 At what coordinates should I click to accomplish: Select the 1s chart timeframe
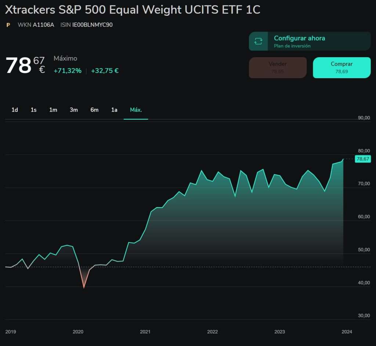point(33,110)
